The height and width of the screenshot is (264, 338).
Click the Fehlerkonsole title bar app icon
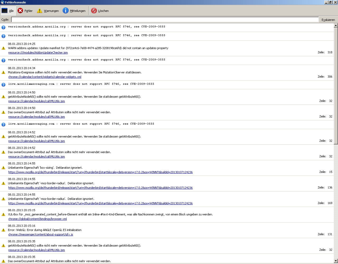[x=2, y=2]
